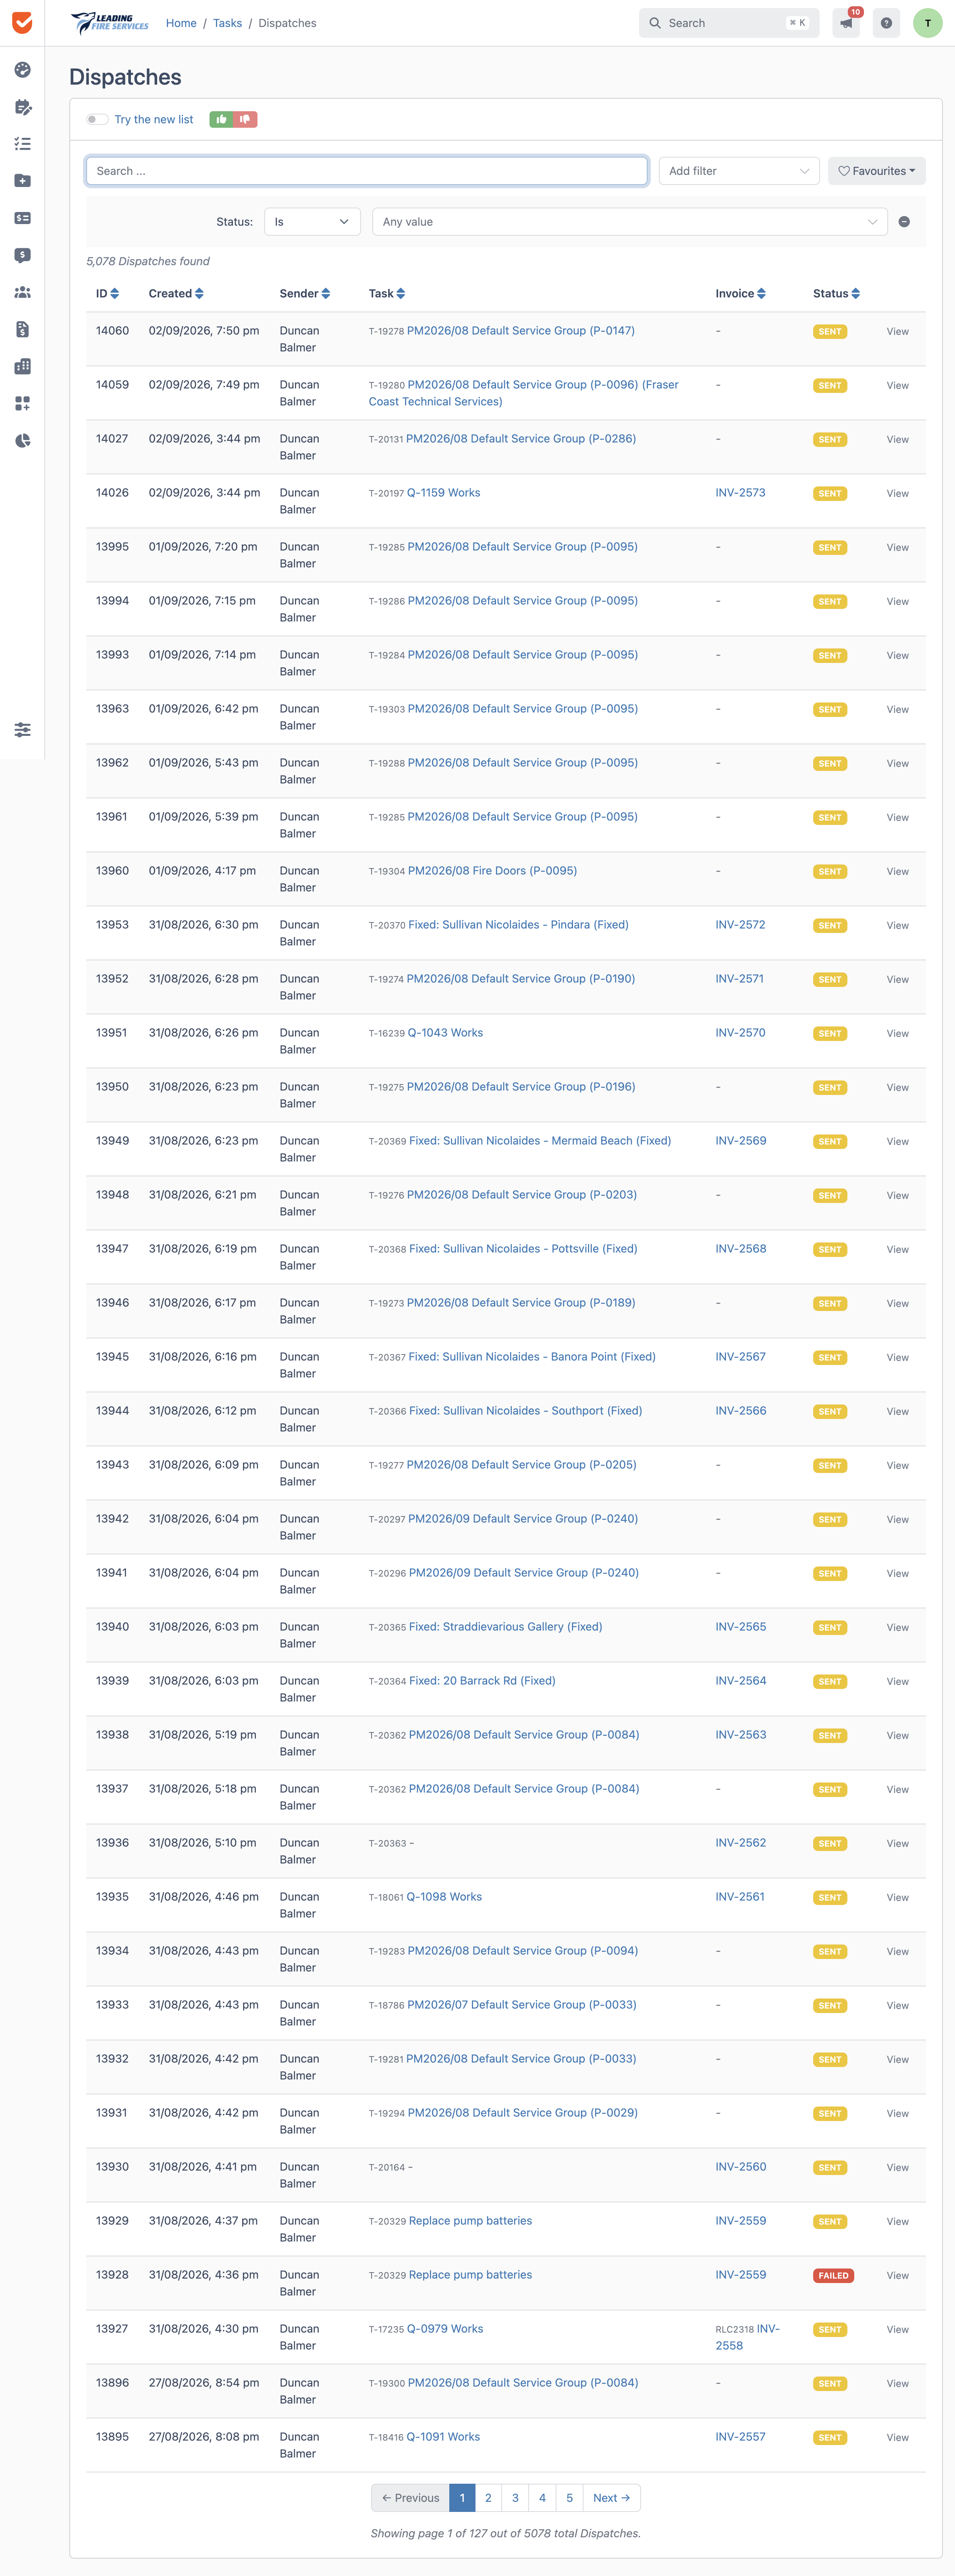This screenshot has height=2576, width=955.
Task: Open the settings sliders icon in sidebar
Action: point(22,730)
